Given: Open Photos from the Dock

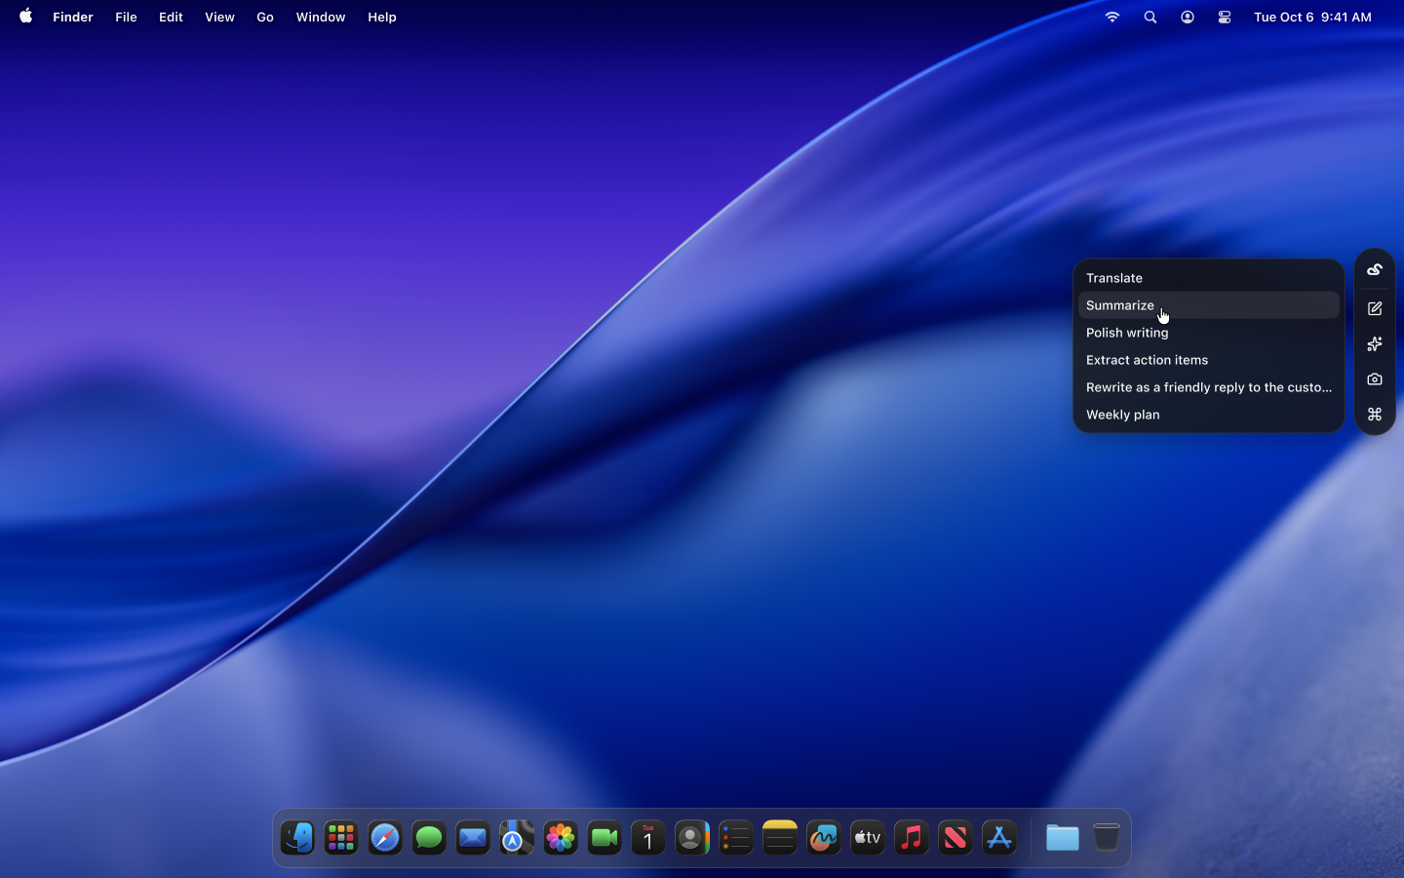Looking at the screenshot, I should click(x=561, y=838).
